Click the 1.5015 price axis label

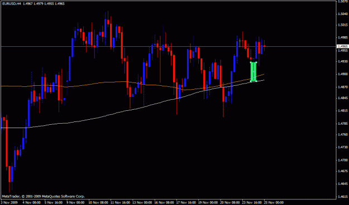point(342,25)
